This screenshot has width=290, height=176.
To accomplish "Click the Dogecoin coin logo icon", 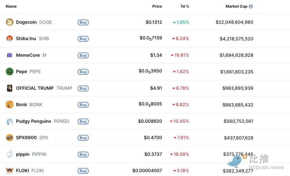I will point(10,22).
